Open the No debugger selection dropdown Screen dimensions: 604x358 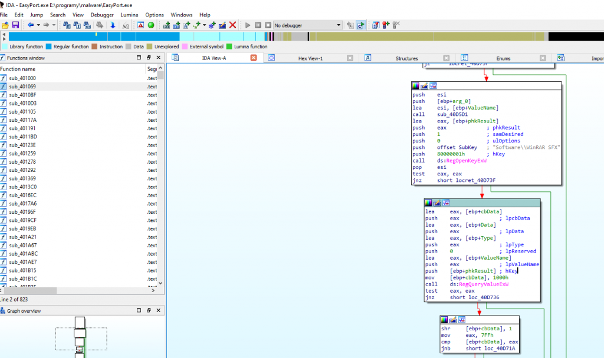(308, 25)
